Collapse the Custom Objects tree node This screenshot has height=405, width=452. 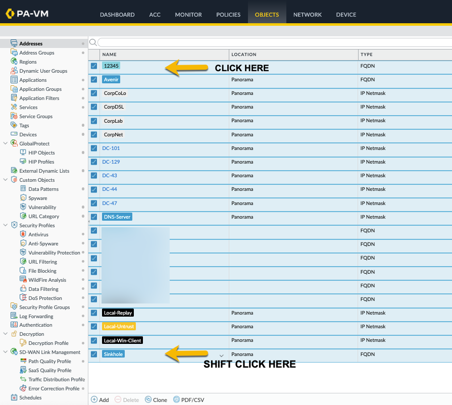coord(5,180)
